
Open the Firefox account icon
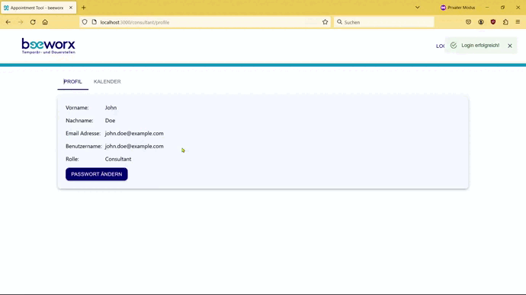point(481,22)
